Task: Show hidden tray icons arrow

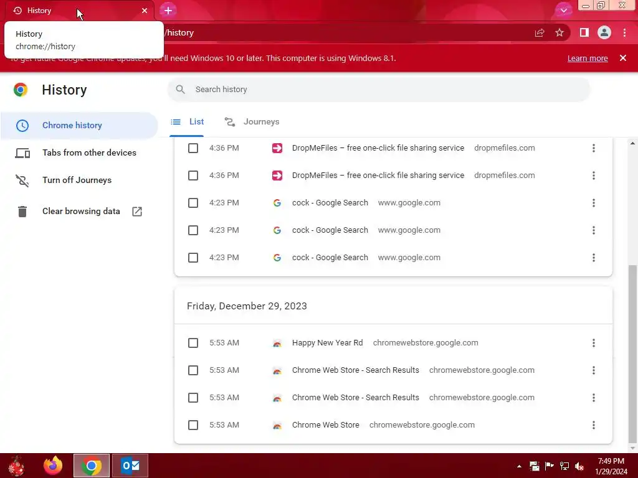Action: 519,466
